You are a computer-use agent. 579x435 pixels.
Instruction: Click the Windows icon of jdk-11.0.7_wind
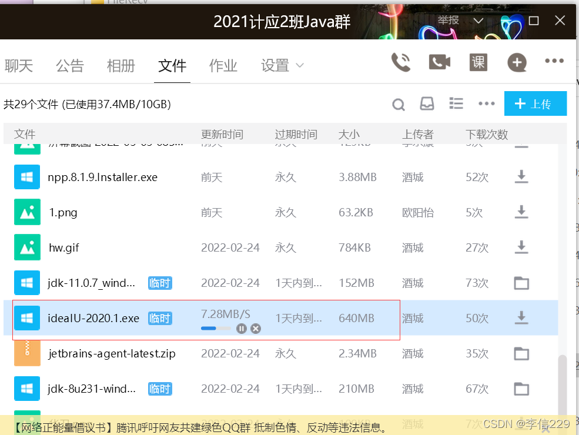tap(27, 283)
